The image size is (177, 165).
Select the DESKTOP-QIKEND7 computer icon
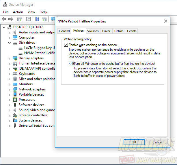pyautogui.click(x=10, y=27)
